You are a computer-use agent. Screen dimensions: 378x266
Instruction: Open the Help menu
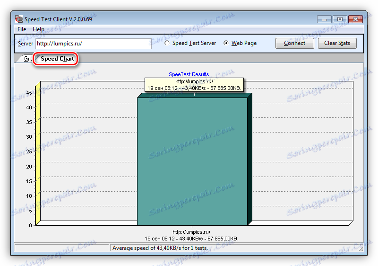[38, 29]
